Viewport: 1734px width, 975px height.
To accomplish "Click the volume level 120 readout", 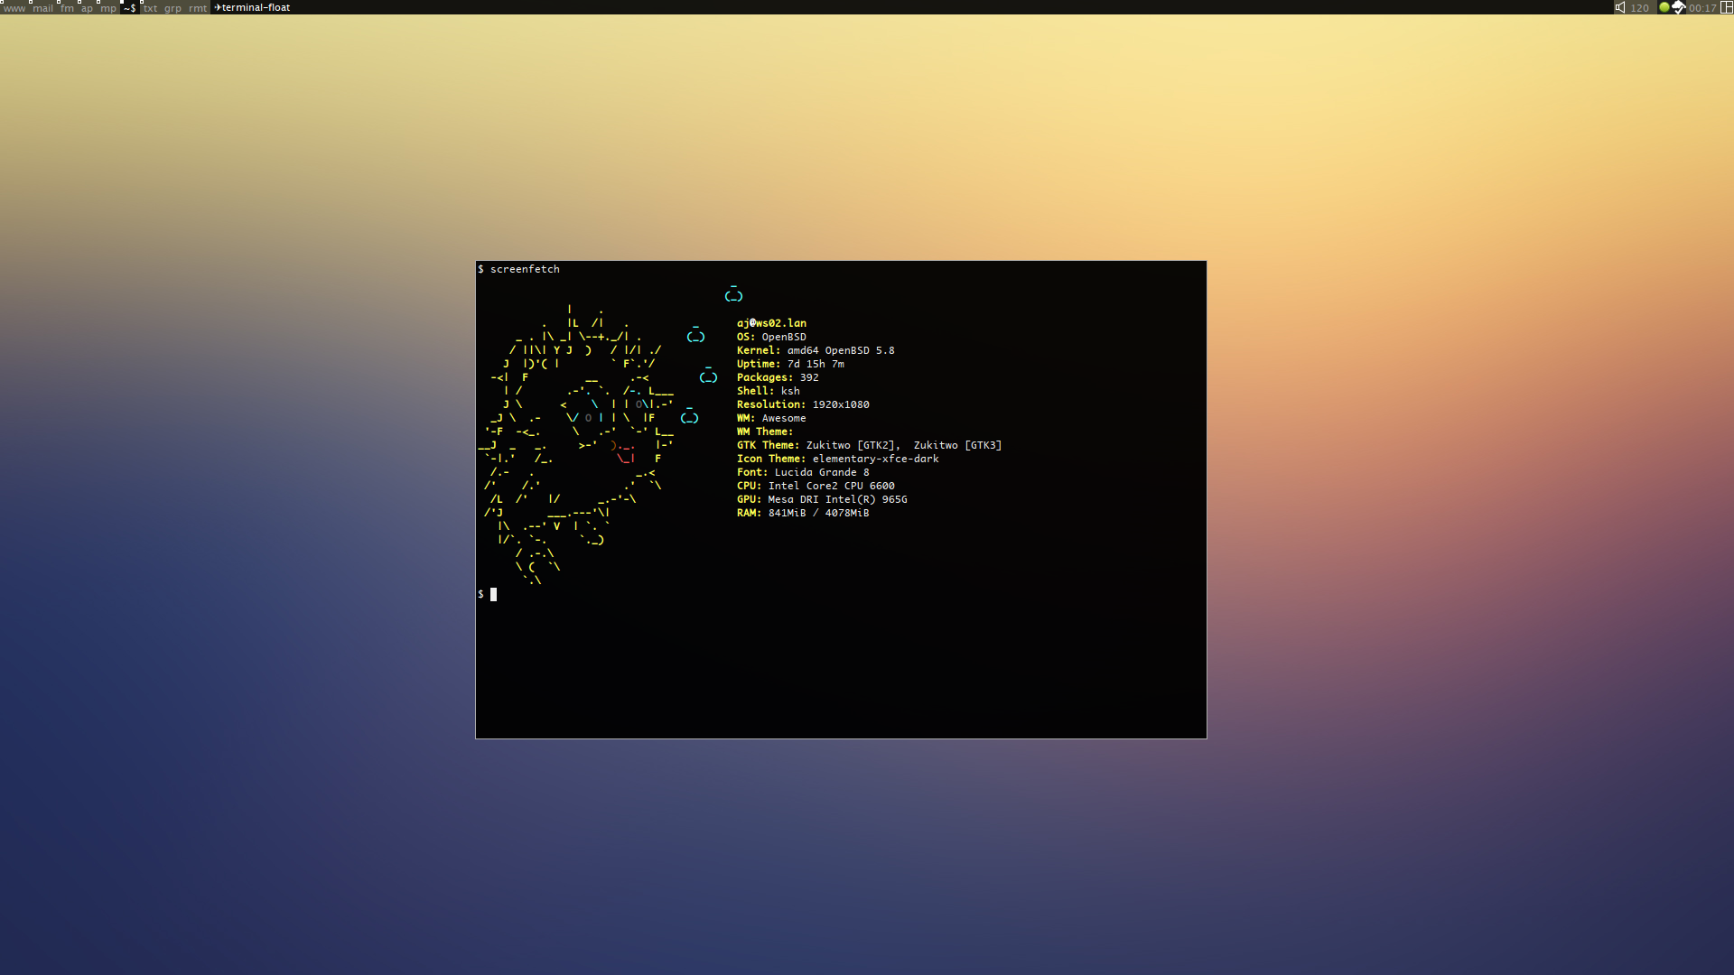I will coord(1640,7).
